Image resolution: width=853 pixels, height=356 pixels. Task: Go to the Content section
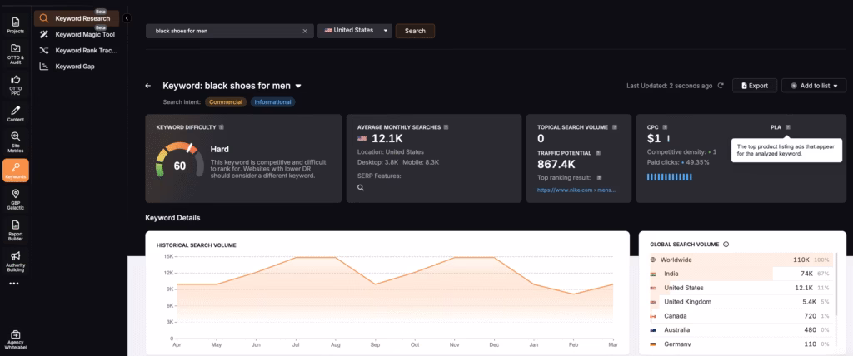(14, 114)
